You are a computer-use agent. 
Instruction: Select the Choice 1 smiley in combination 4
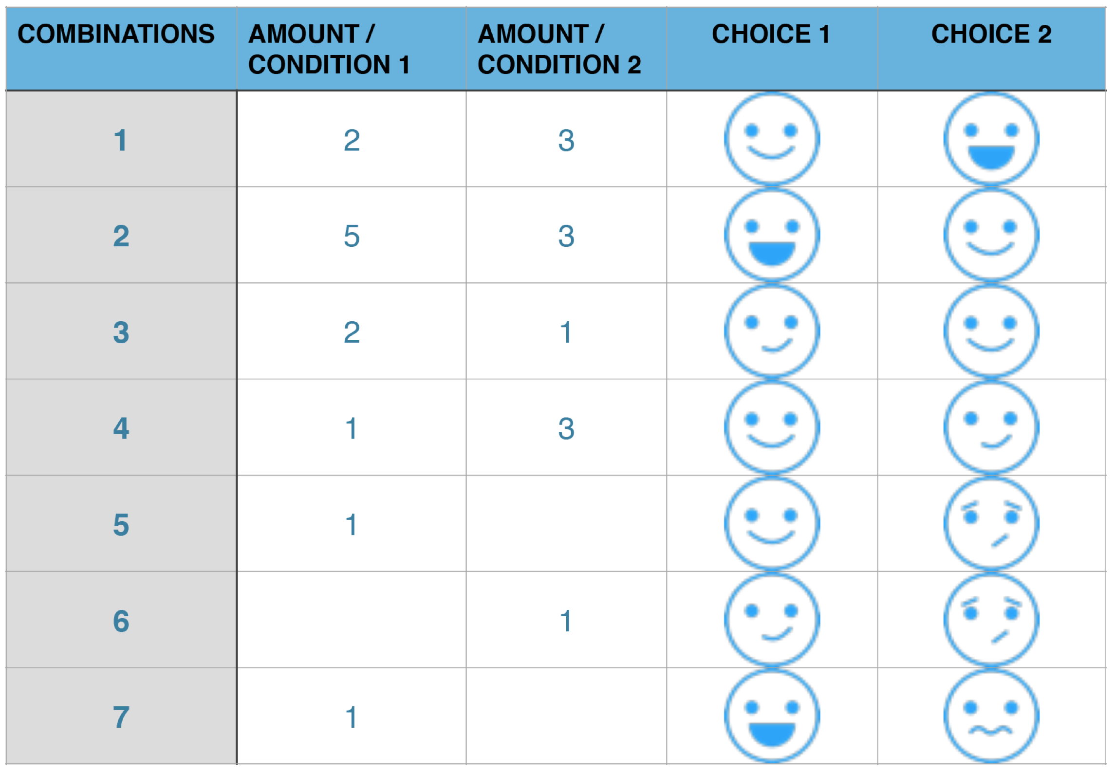tap(772, 427)
